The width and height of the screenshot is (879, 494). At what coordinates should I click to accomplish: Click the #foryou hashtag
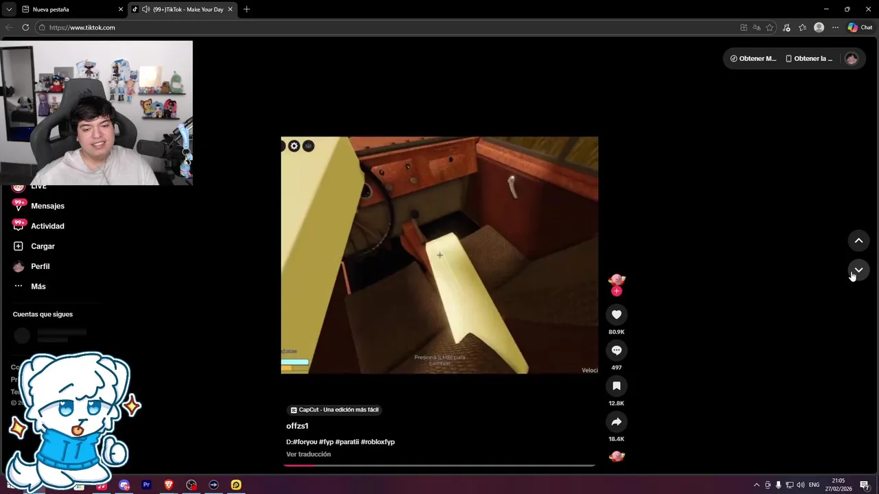click(305, 442)
